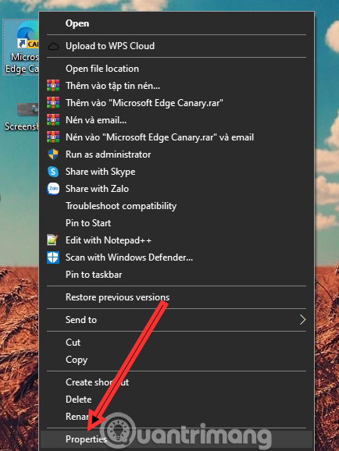Open Properties at the menu bottom
Image resolution: width=339 pixels, height=451 pixels.
177,439
